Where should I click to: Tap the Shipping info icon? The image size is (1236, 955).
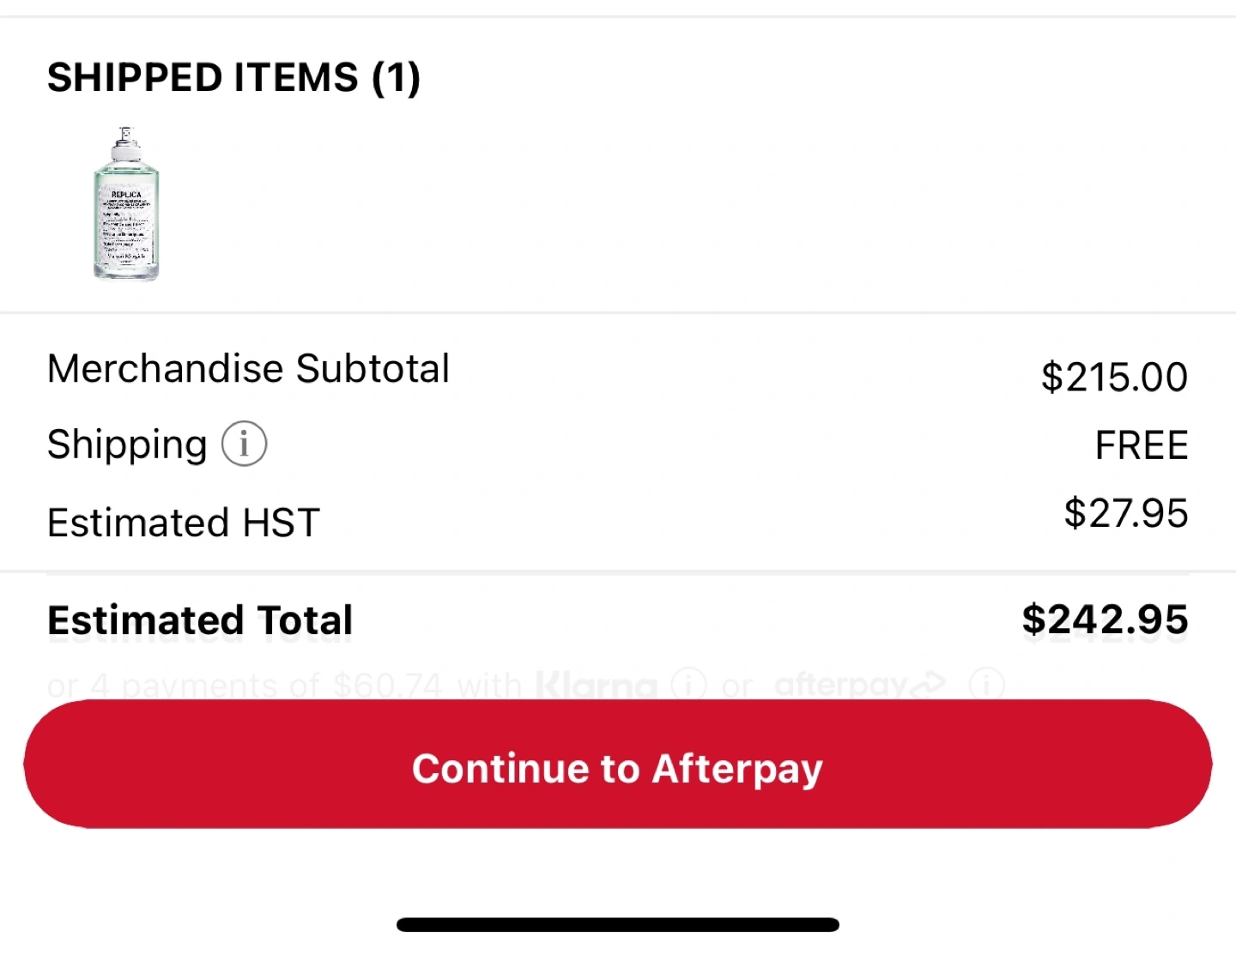(x=245, y=444)
